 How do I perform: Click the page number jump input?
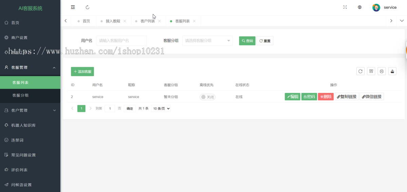click(110, 109)
